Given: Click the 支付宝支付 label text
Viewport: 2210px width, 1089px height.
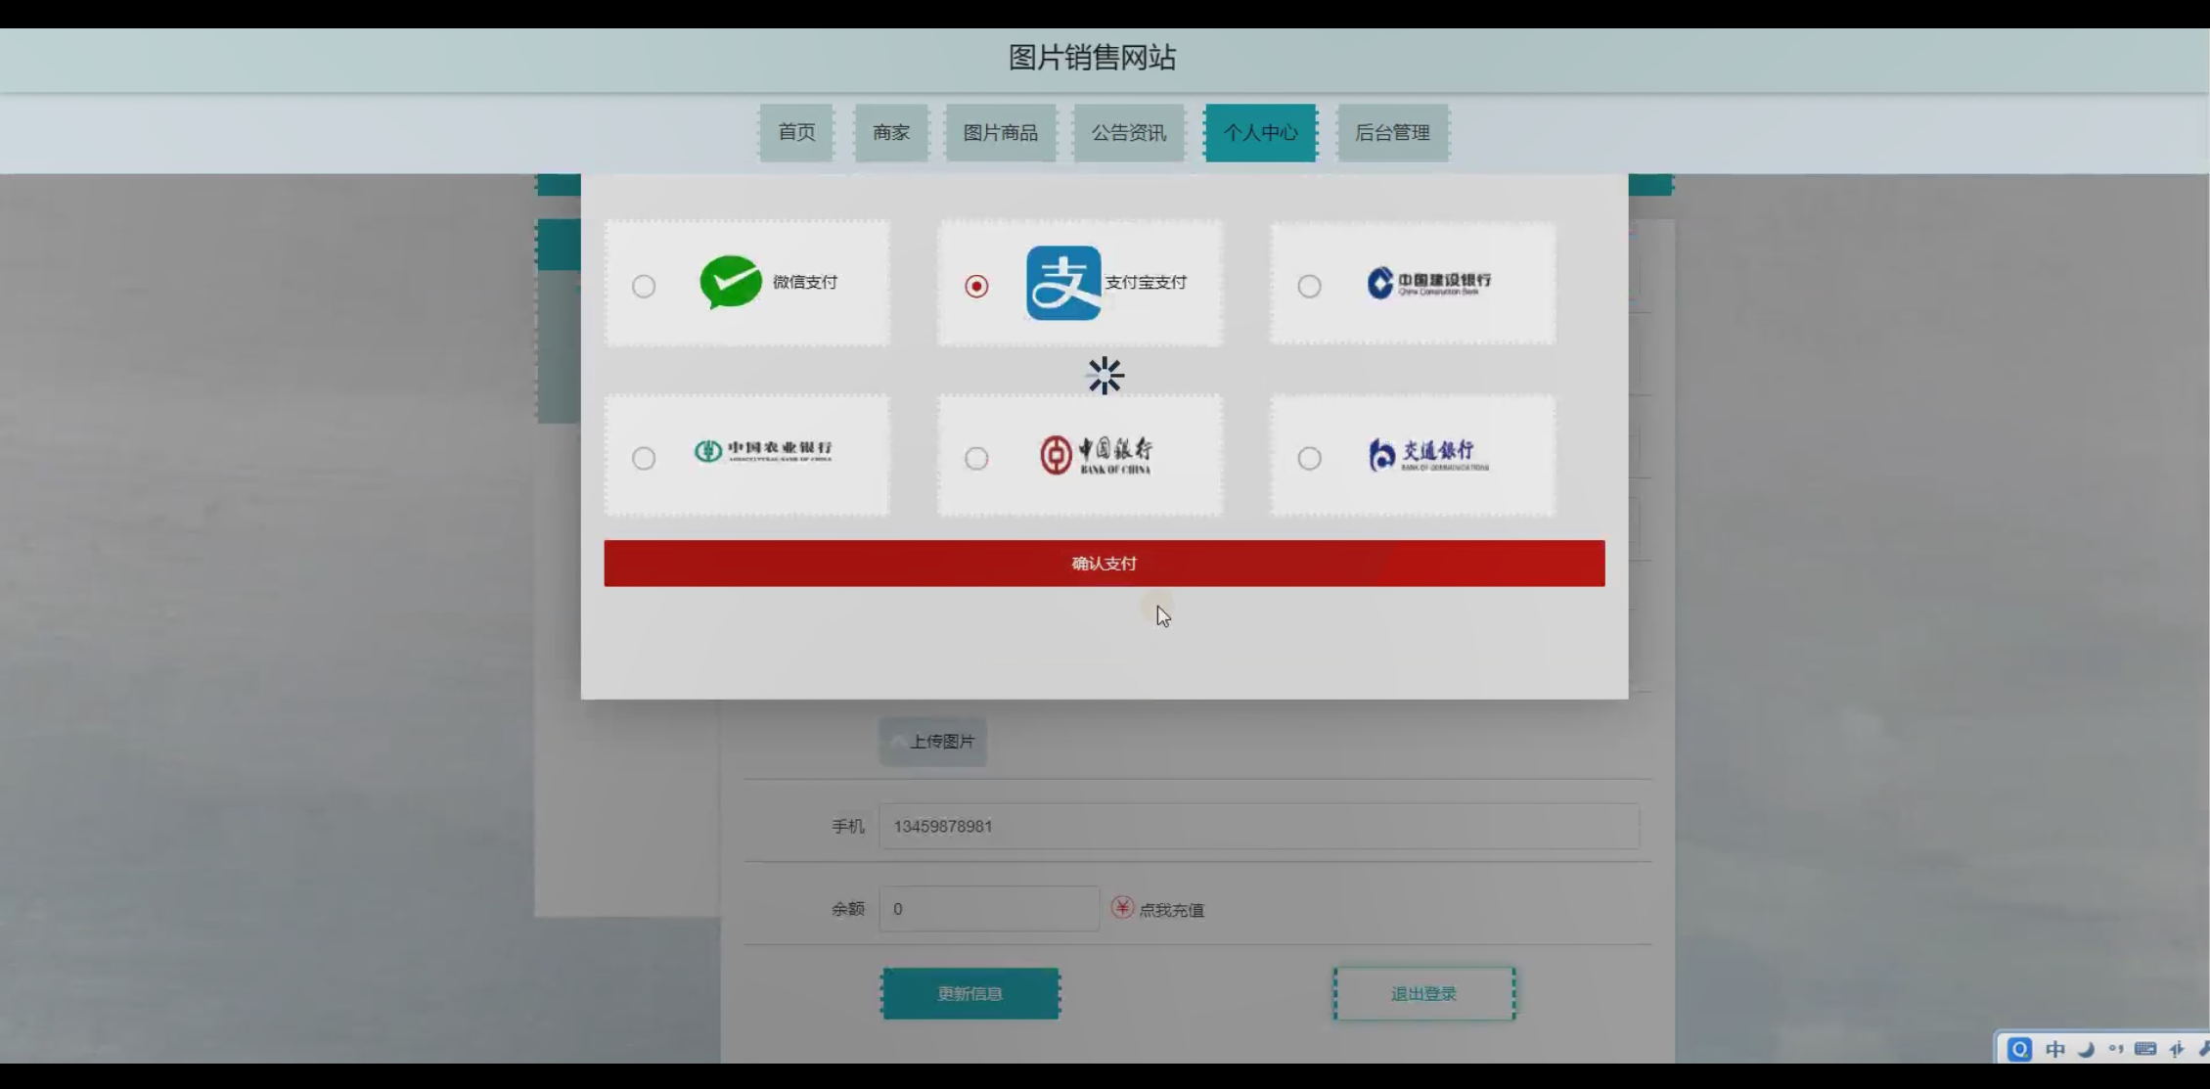Looking at the screenshot, I should pyautogui.click(x=1146, y=282).
